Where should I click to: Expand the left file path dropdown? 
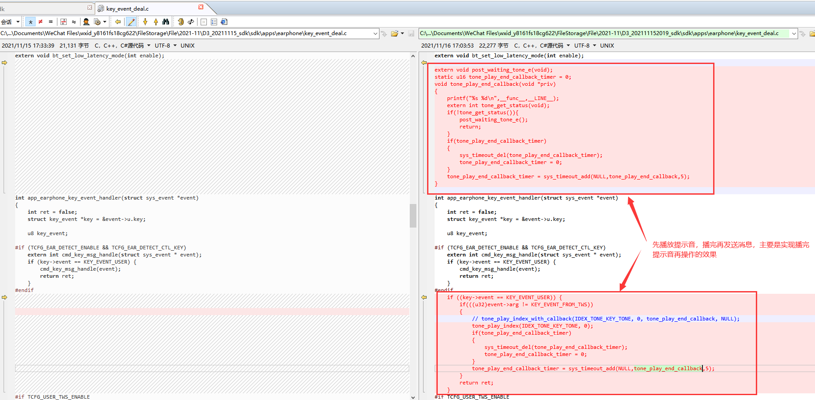click(375, 33)
